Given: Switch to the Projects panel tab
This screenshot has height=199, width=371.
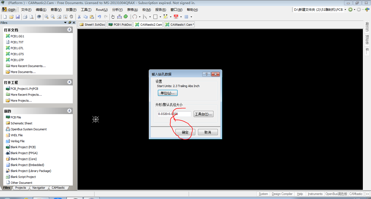Looking at the screenshot, I should pos(20,188).
